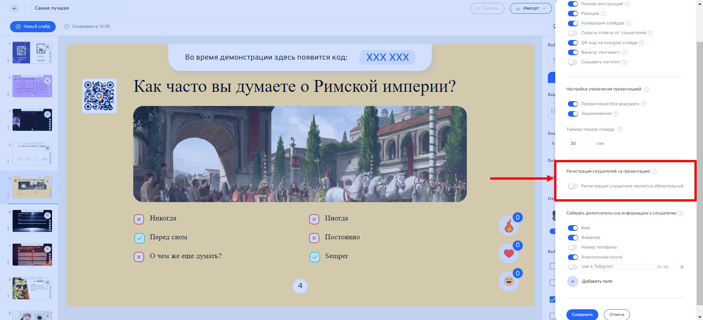The height and width of the screenshot is (320, 703).
Task: Open slide 4 thumbnail
Action: pyautogui.click(x=32, y=154)
